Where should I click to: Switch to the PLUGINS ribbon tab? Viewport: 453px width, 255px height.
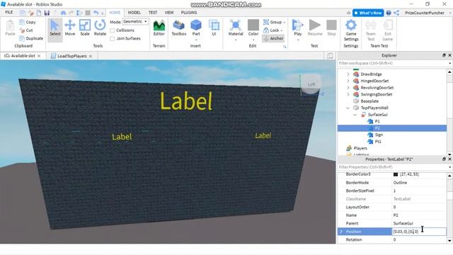point(189,13)
